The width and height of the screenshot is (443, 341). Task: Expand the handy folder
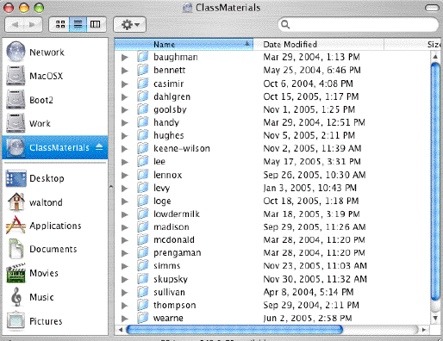click(x=125, y=123)
